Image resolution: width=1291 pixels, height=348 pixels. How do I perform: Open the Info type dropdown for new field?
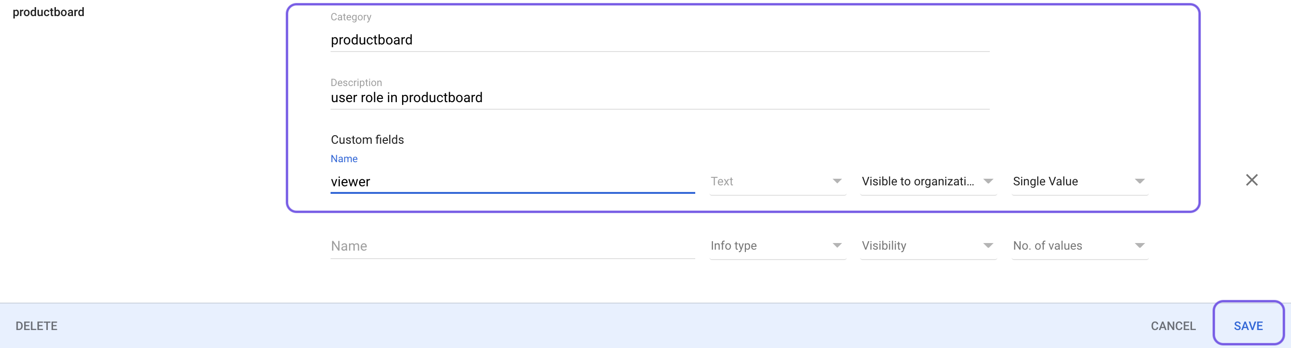[778, 245]
